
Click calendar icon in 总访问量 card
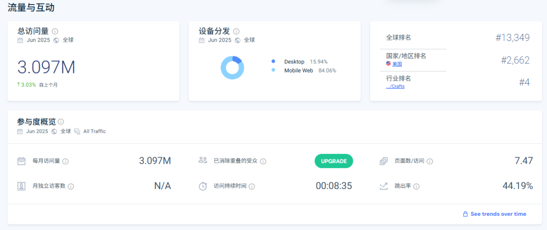tap(20, 40)
